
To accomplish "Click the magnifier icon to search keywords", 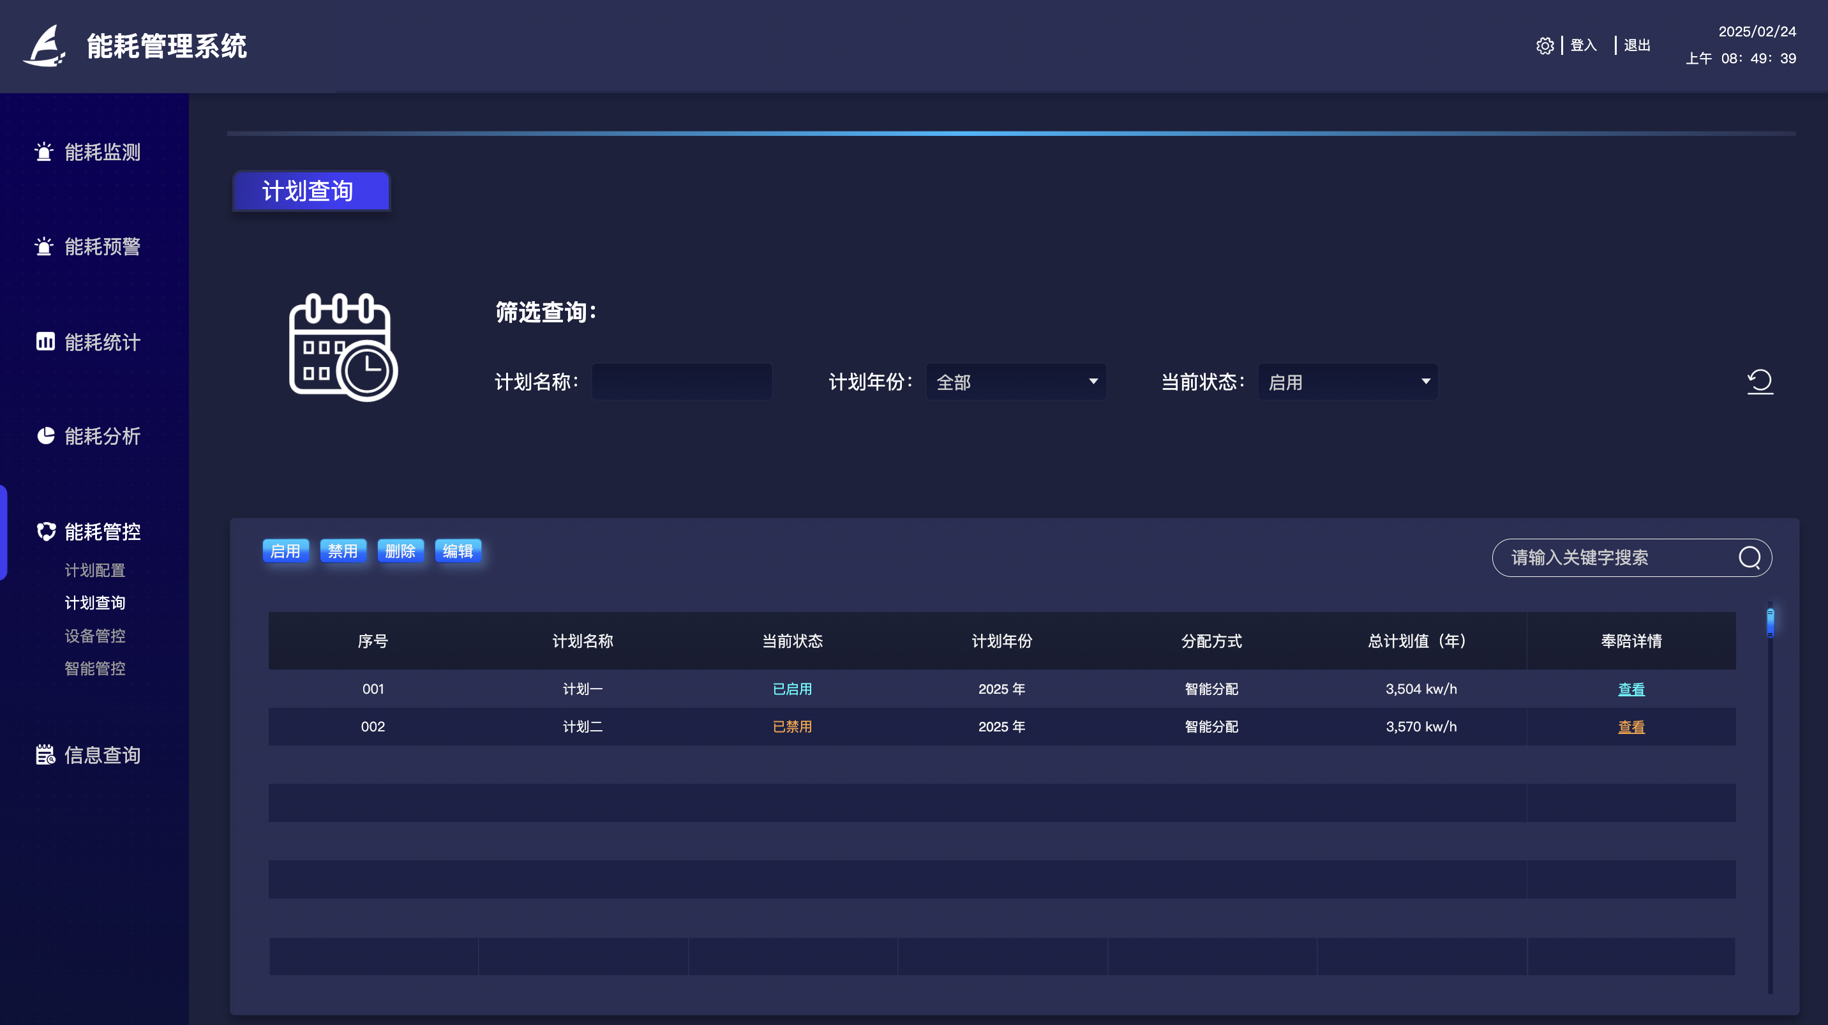I will [1751, 558].
